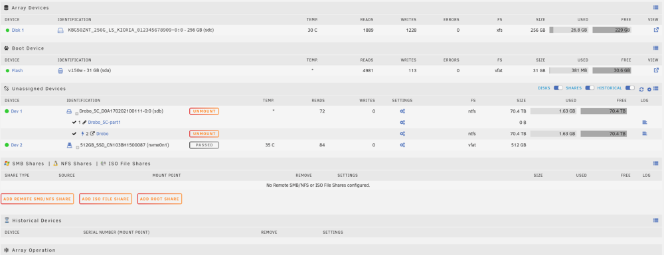The height and width of the screenshot is (255, 664).
Task: Click Add ISO File Share
Action: tap(106, 199)
